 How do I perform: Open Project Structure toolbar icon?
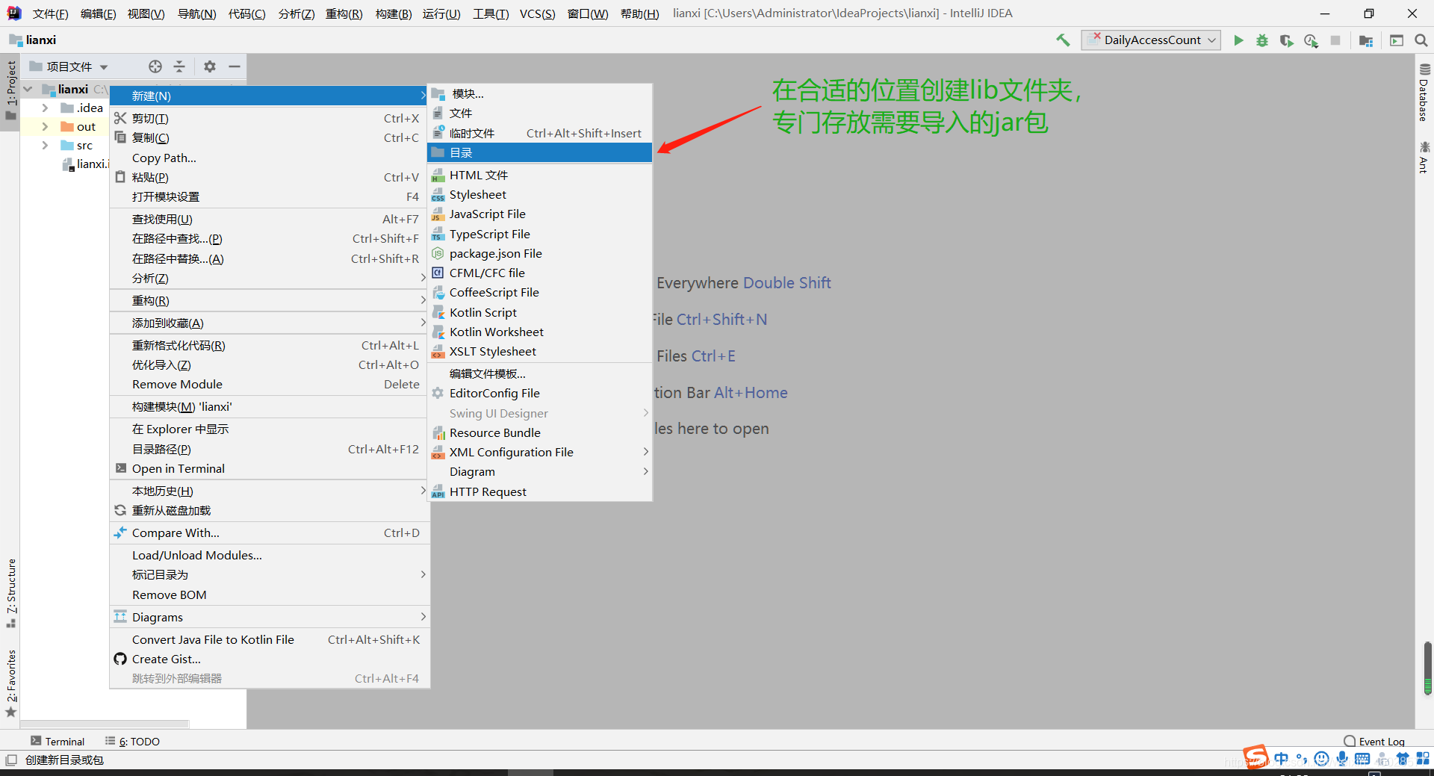[1366, 40]
